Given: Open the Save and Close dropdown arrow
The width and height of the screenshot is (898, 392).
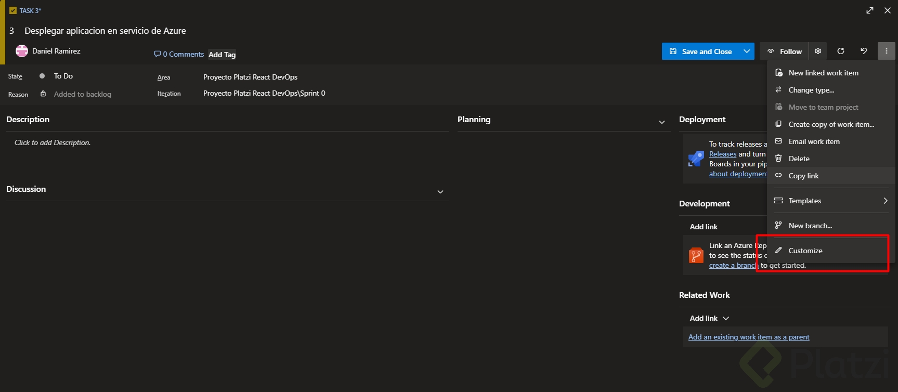Looking at the screenshot, I should [747, 51].
